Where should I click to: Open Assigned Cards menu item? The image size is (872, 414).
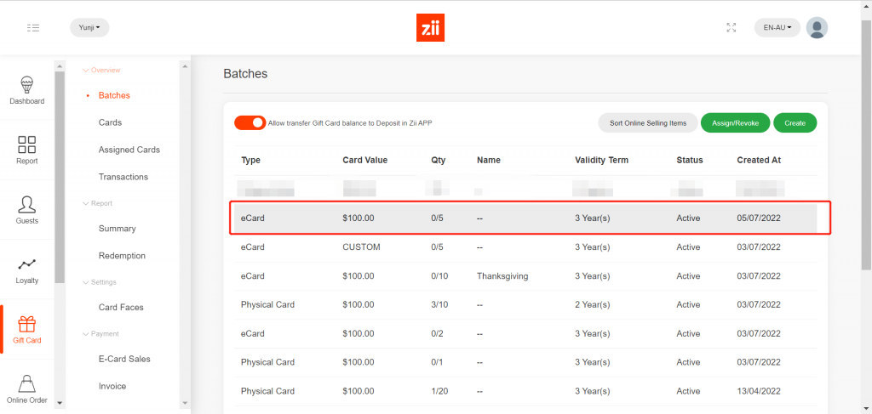coord(129,150)
